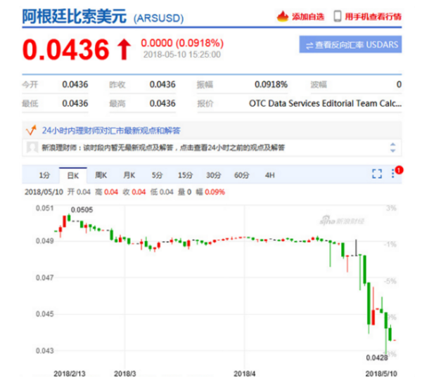This screenshot has width=422, height=378.
Task: Click the up/down arrows in the advisor message box
Action: tap(392, 148)
